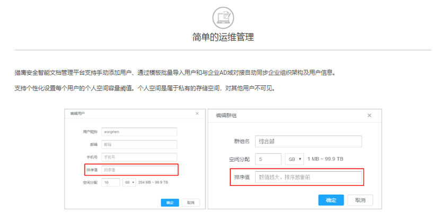Viewport: 439px width, 222px height.
Task: Open the GB unit dropdown in 编辑群组
Action: coord(294,159)
